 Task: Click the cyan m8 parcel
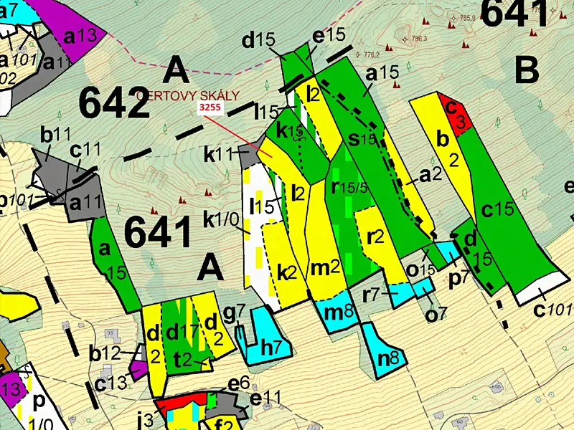[x=337, y=311]
